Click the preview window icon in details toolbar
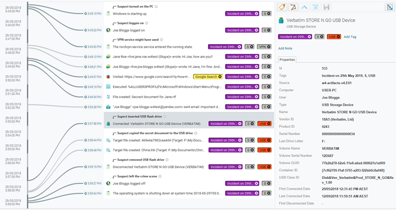This screenshot has width=396, height=210. coord(315,7)
